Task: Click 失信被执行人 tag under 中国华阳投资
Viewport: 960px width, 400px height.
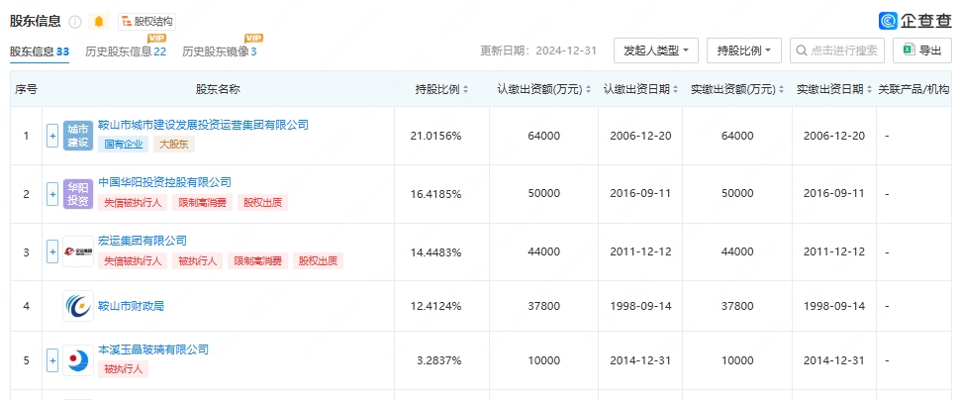Action: click(133, 203)
